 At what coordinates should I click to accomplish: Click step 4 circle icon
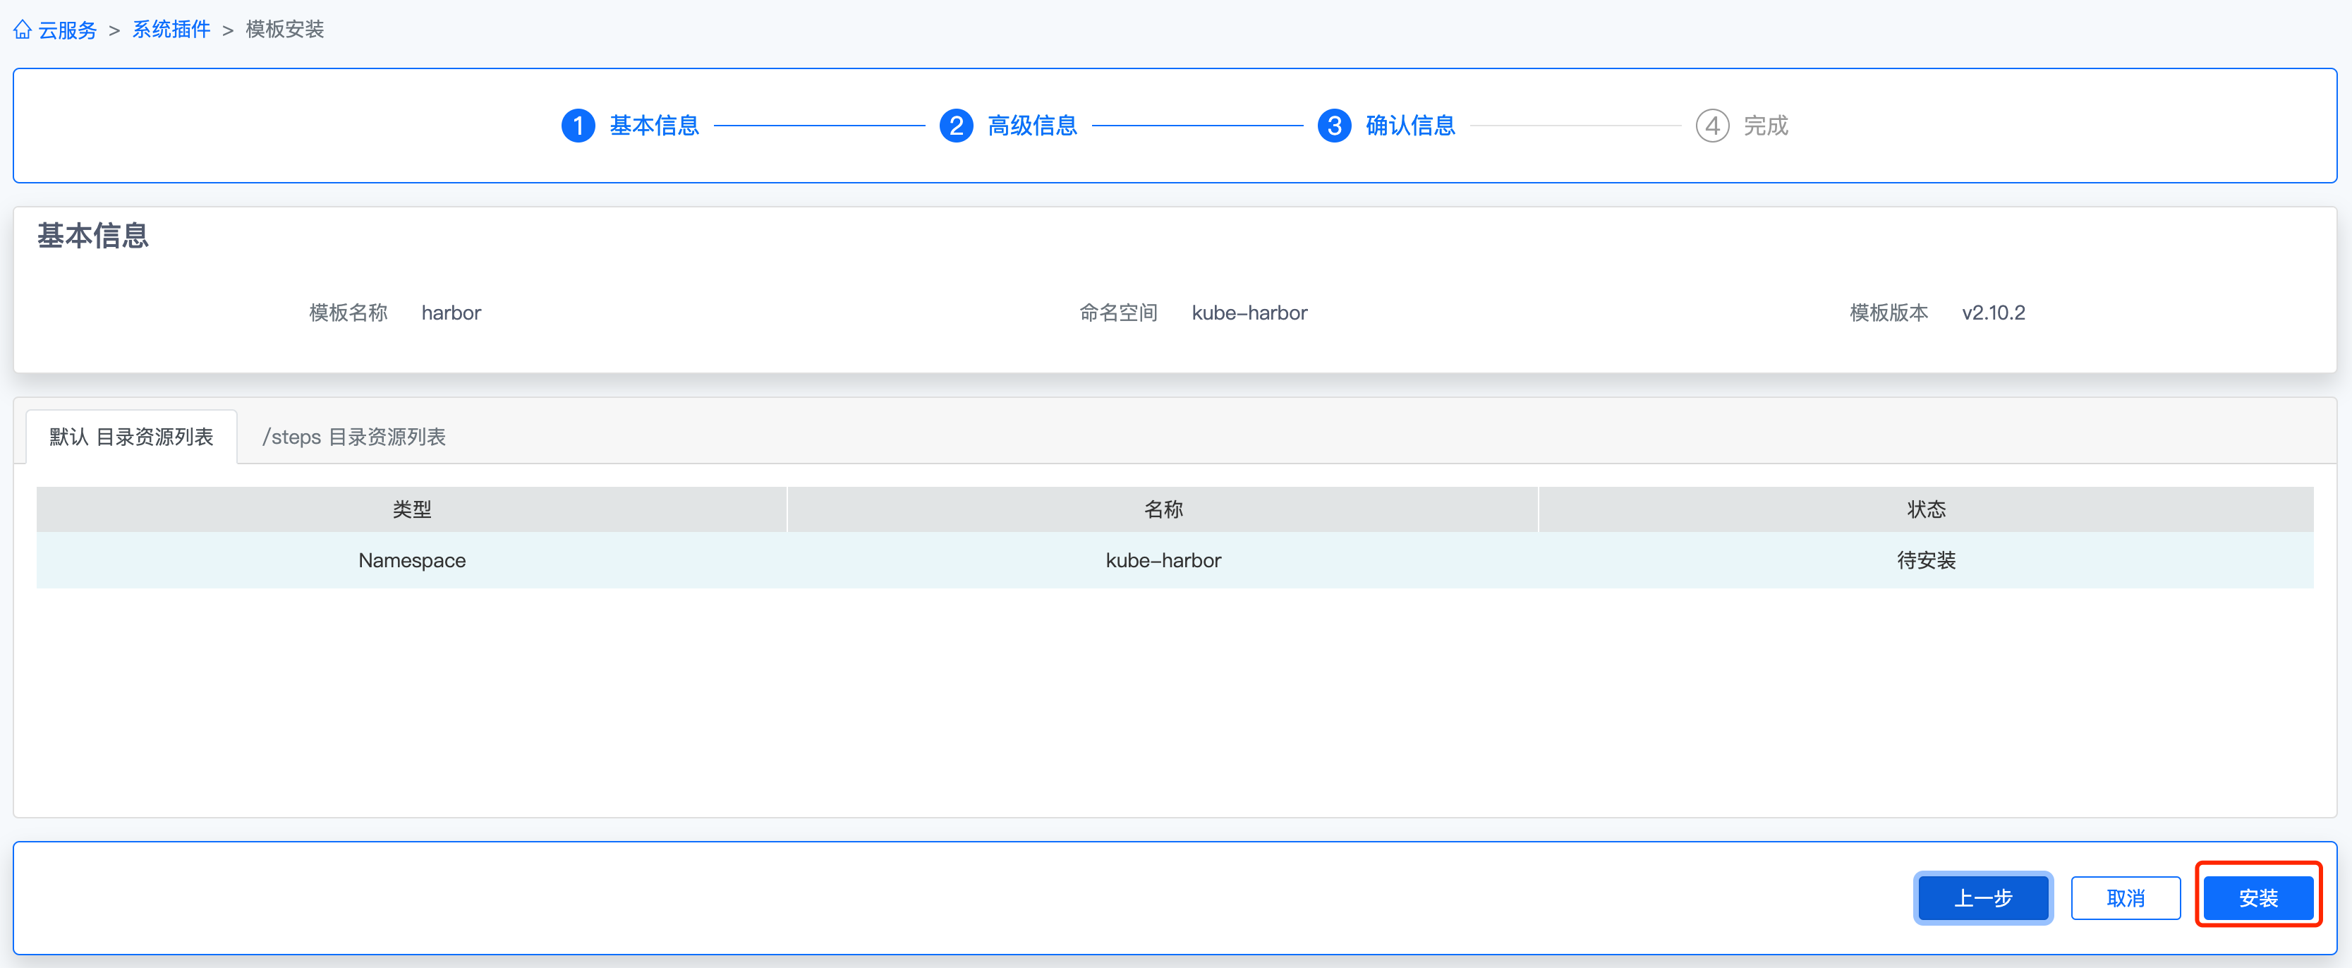[1712, 125]
